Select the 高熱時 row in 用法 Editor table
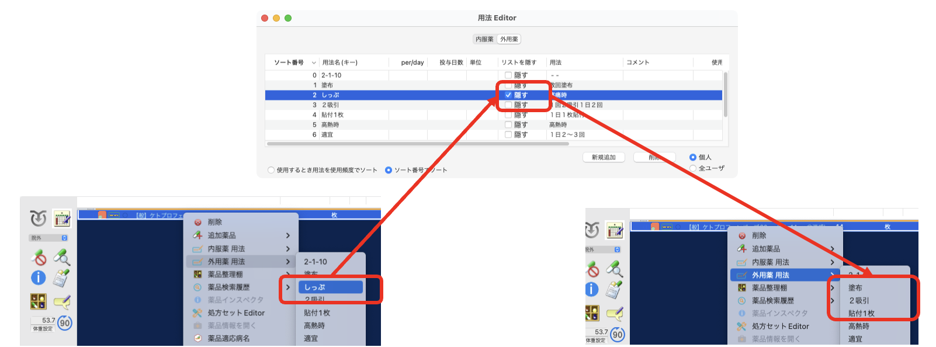Screen dimensions: 936x347 coord(351,125)
